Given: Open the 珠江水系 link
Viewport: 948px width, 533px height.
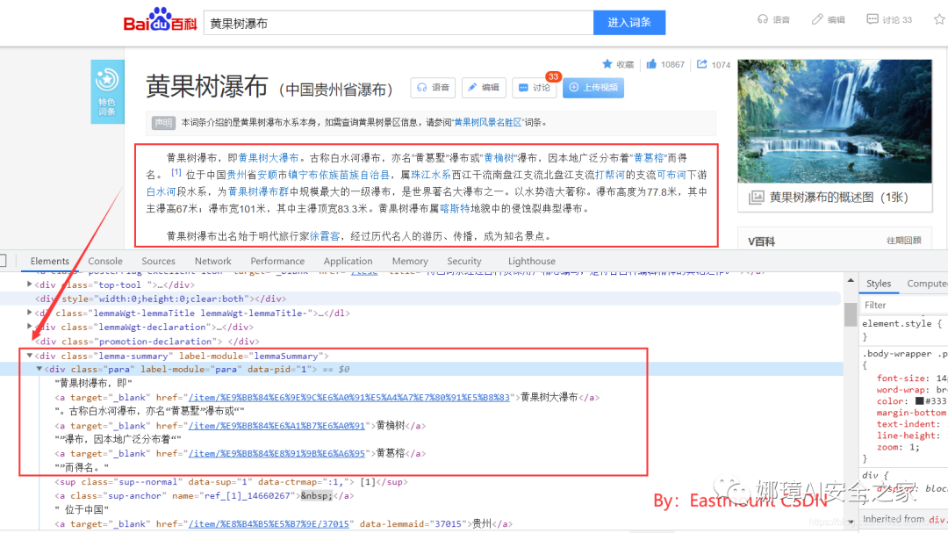Looking at the screenshot, I should [430, 175].
